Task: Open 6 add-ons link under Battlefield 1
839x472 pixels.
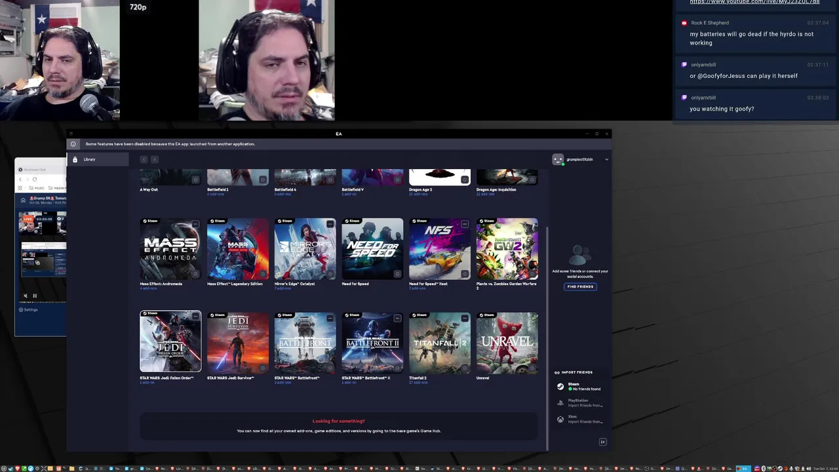Action: click(x=216, y=194)
